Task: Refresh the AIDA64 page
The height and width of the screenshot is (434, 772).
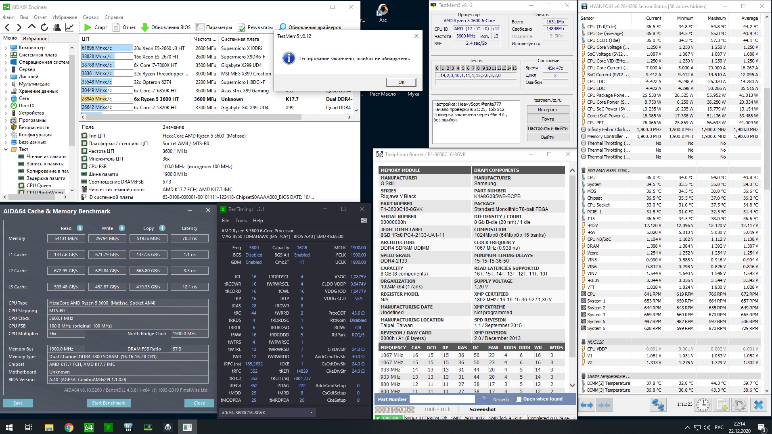Action: pos(44,27)
